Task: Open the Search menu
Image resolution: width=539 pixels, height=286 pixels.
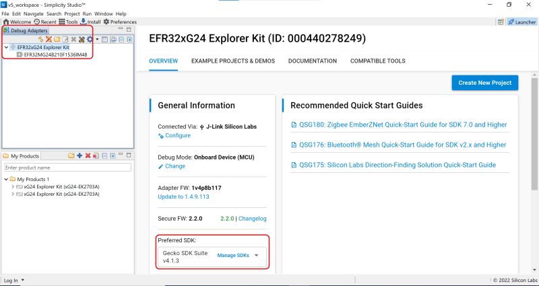Action: click(x=54, y=13)
